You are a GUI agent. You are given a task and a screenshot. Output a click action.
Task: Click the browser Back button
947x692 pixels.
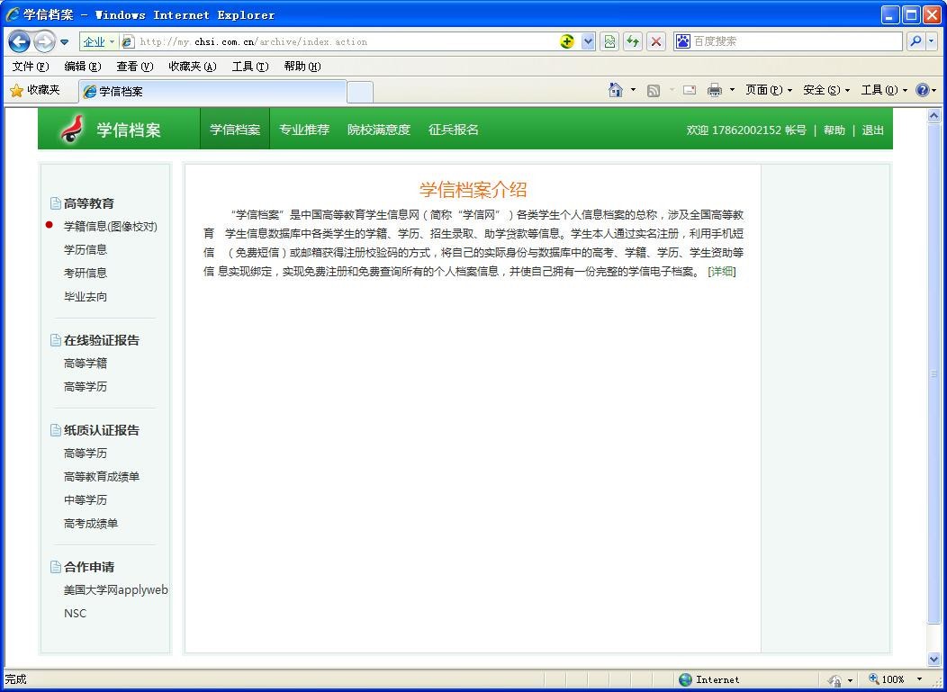[x=19, y=41]
